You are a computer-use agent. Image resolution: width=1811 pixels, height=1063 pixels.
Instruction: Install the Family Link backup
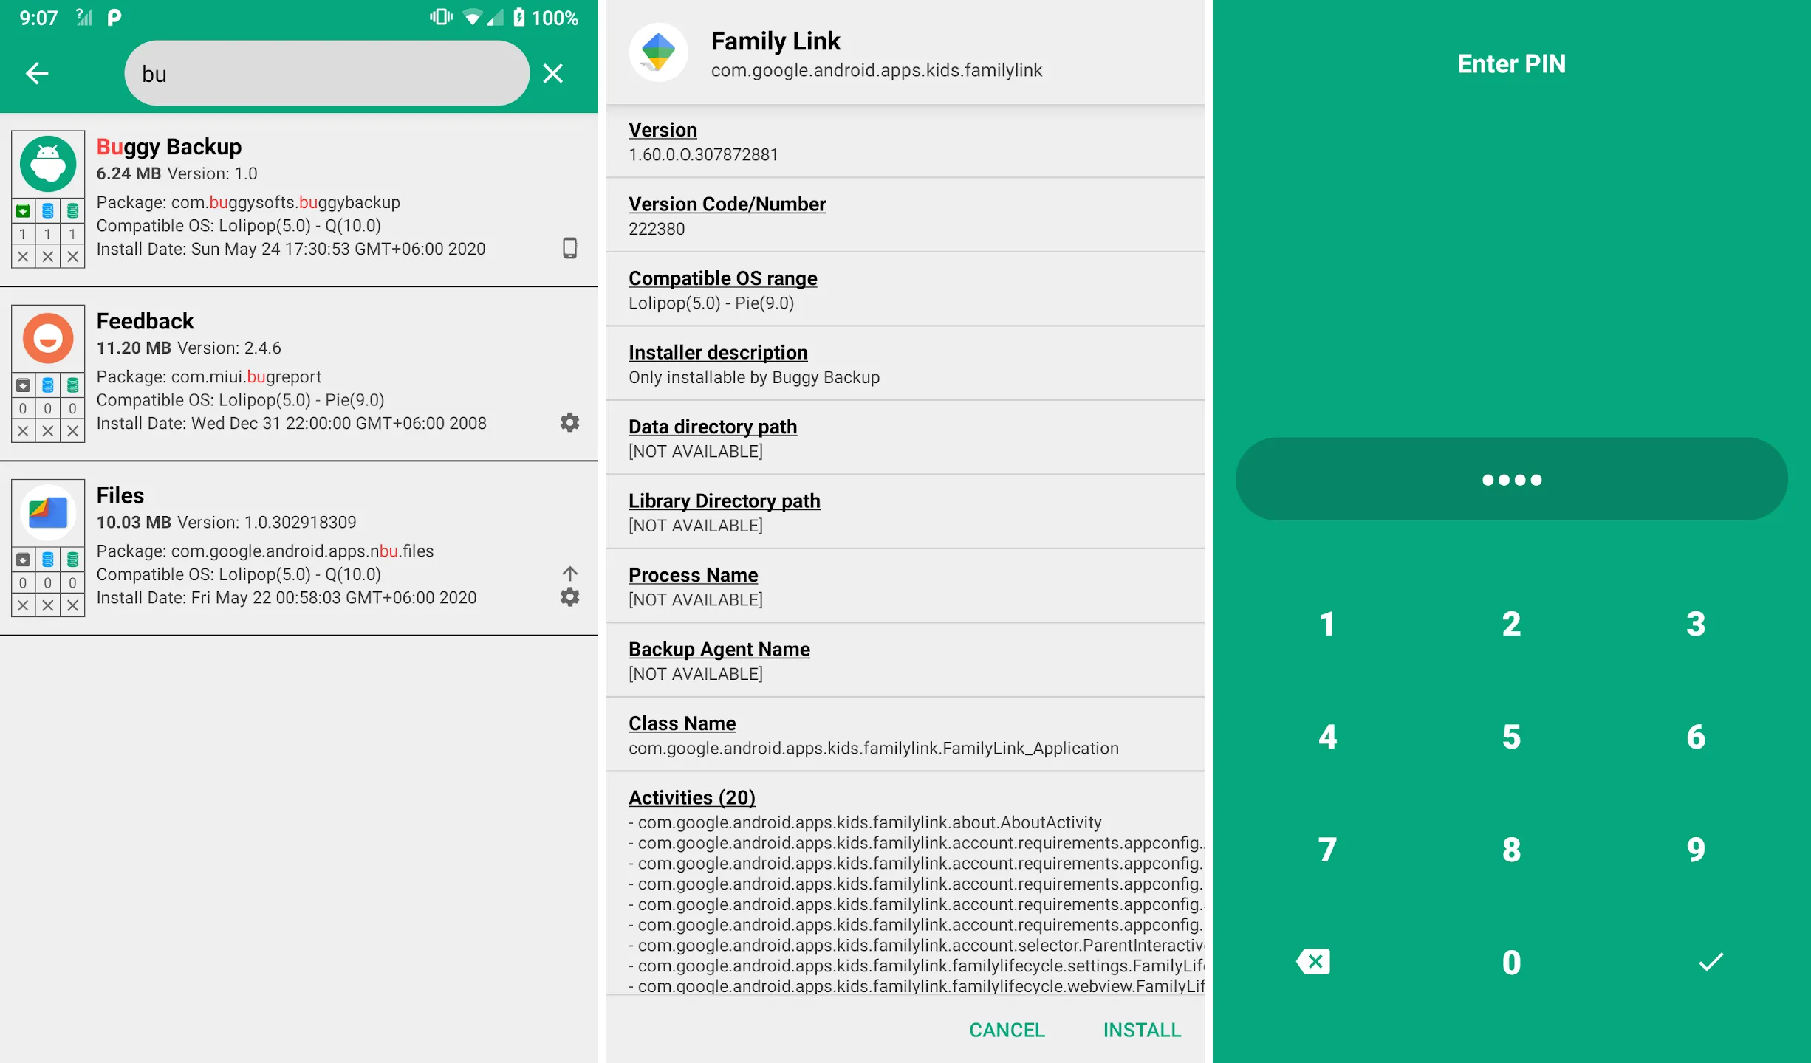pos(1142,1030)
